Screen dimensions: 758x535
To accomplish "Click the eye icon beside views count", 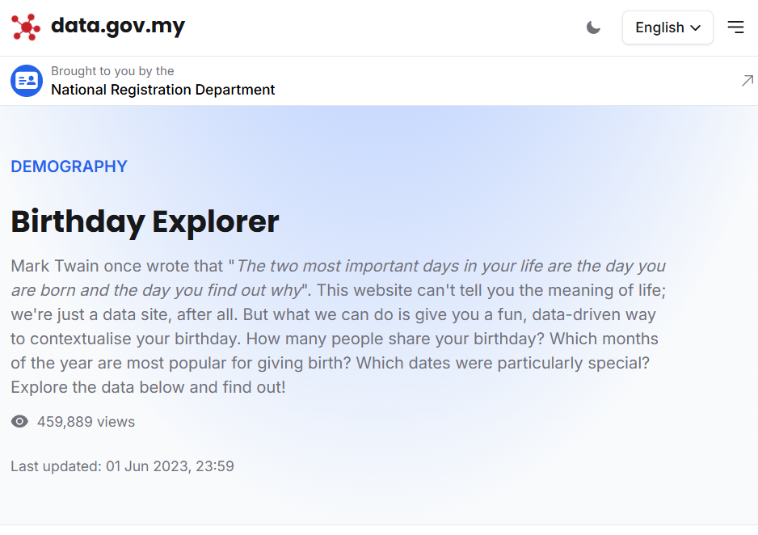I will [19, 422].
